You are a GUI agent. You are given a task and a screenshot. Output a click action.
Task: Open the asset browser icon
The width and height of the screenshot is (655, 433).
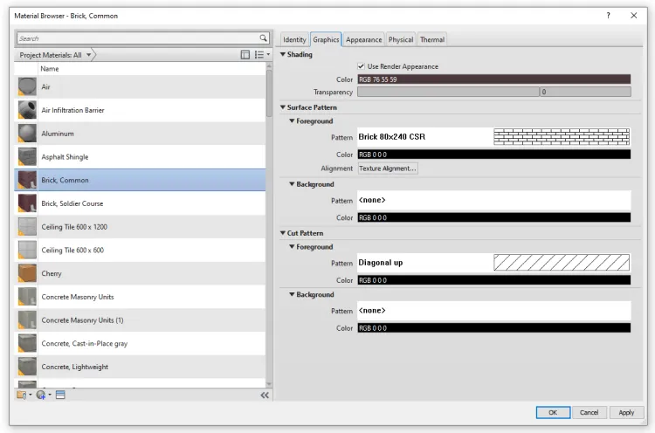coord(60,395)
